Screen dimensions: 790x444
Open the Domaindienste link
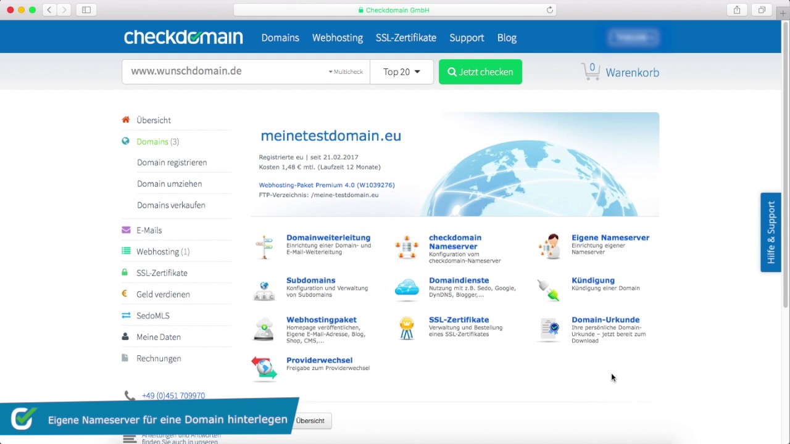tap(459, 280)
